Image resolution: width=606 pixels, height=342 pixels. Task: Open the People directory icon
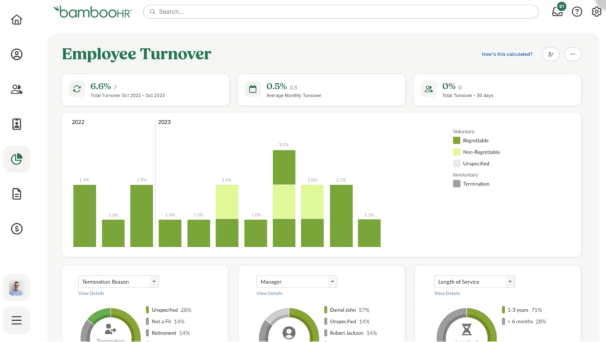coord(17,89)
